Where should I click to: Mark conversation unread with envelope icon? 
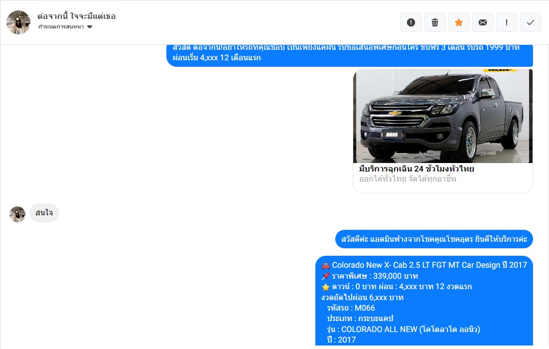click(x=483, y=22)
